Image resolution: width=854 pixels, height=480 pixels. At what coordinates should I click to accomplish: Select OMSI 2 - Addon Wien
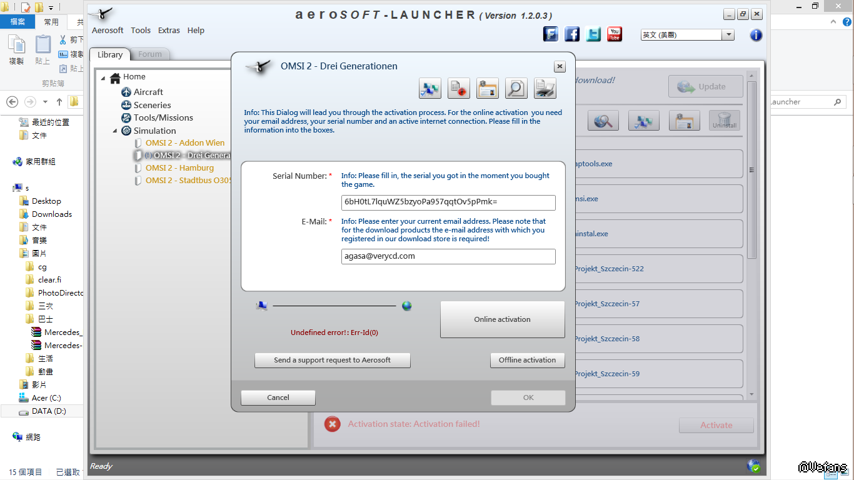tap(185, 142)
